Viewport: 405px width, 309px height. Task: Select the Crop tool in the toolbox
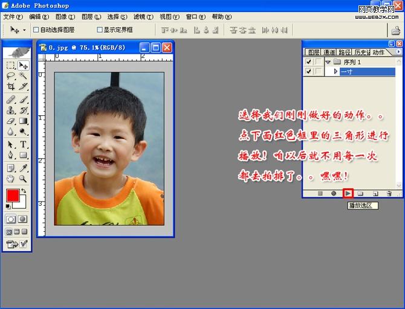11,86
